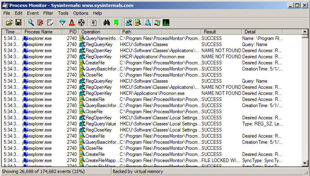Open the Options menu

(81, 13)
